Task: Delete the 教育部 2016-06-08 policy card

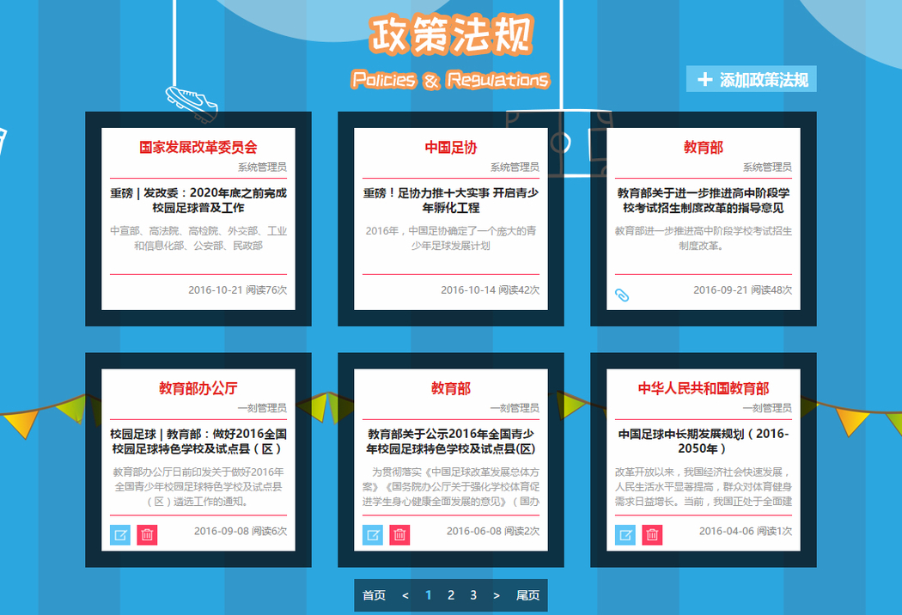Action: click(399, 535)
